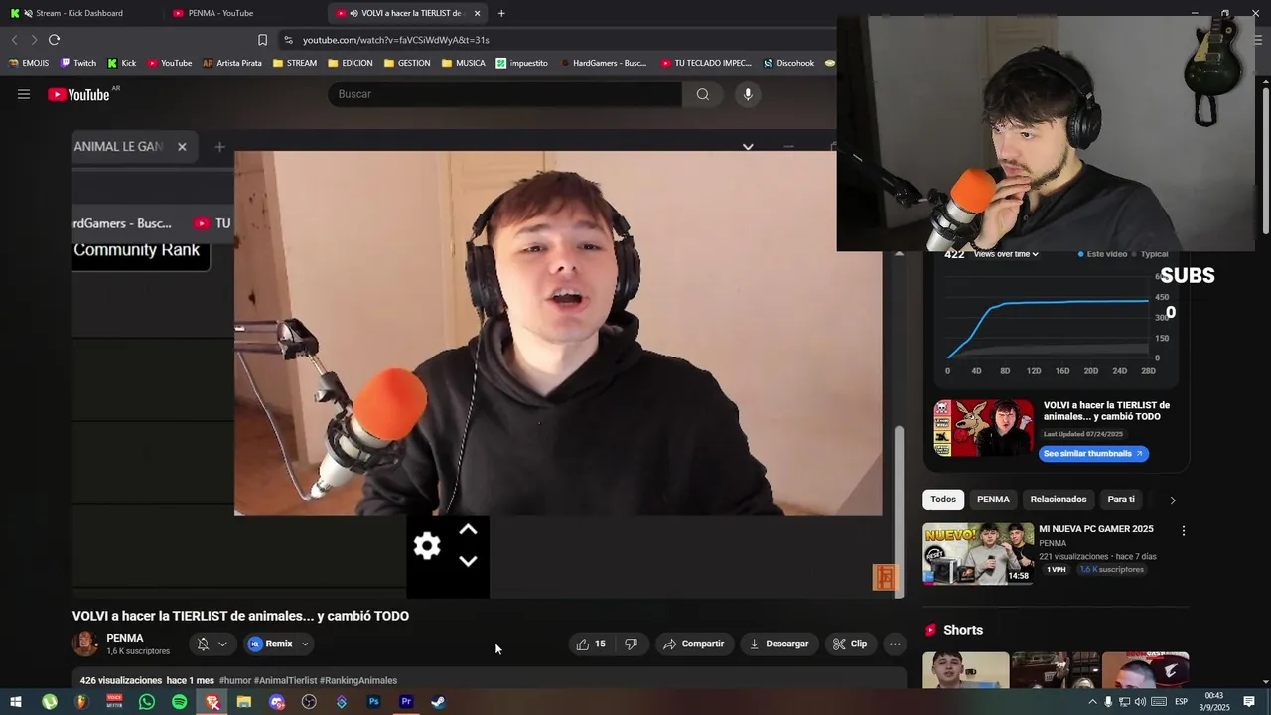Dislike the video with thumbs down
This screenshot has height=715, width=1271.
pos(631,643)
